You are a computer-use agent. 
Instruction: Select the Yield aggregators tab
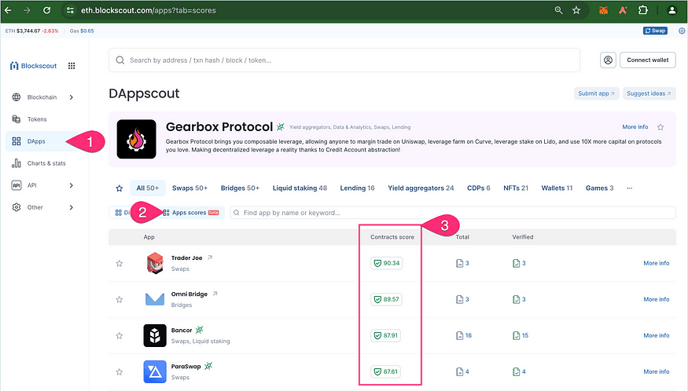[x=421, y=188]
